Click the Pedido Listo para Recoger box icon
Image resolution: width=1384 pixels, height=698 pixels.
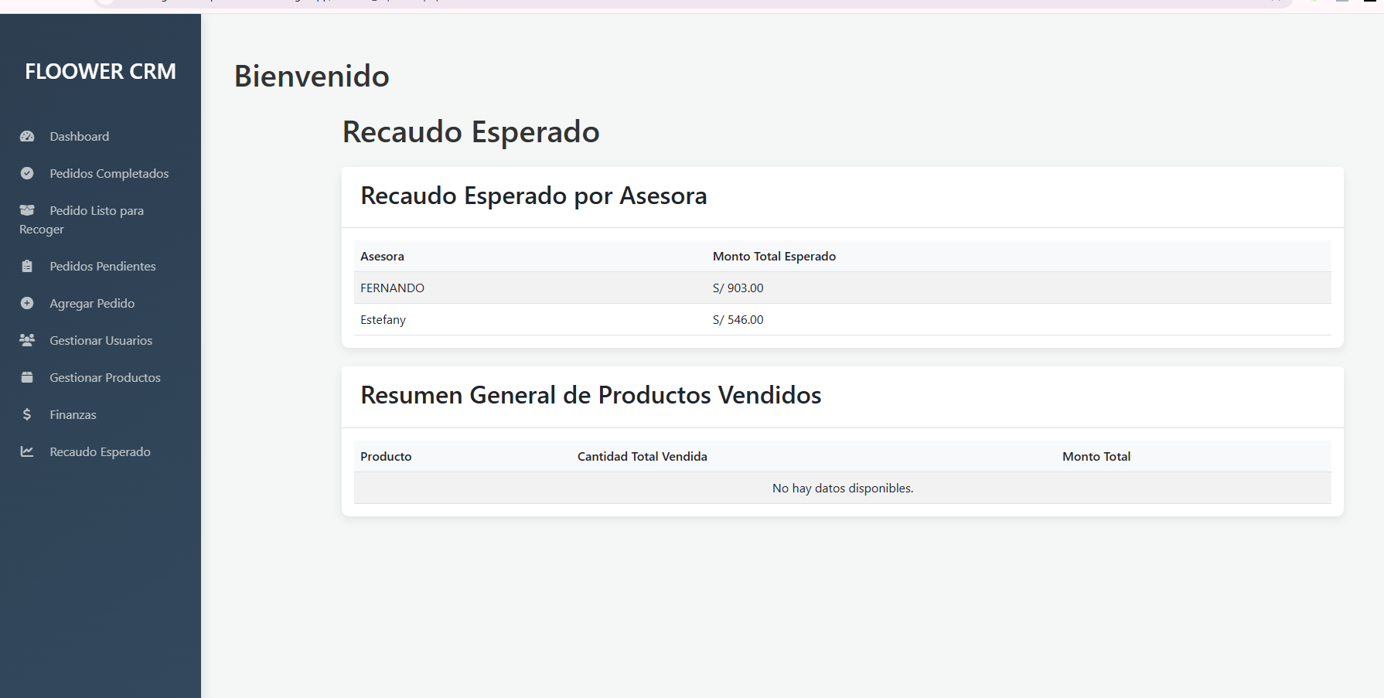click(27, 210)
